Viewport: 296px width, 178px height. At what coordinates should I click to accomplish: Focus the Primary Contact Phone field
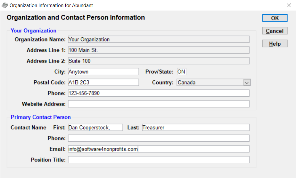pos(158,138)
